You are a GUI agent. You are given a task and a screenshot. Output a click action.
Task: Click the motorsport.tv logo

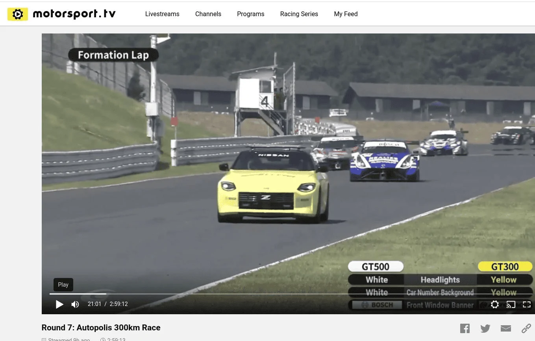point(61,14)
